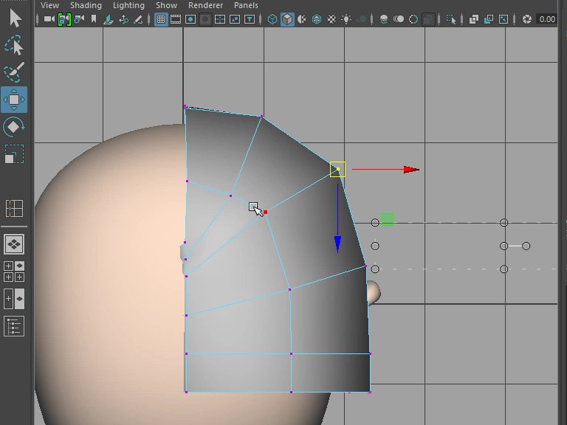Open the Lighting menu
The width and height of the screenshot is (567, 425).
pos(128,5)
